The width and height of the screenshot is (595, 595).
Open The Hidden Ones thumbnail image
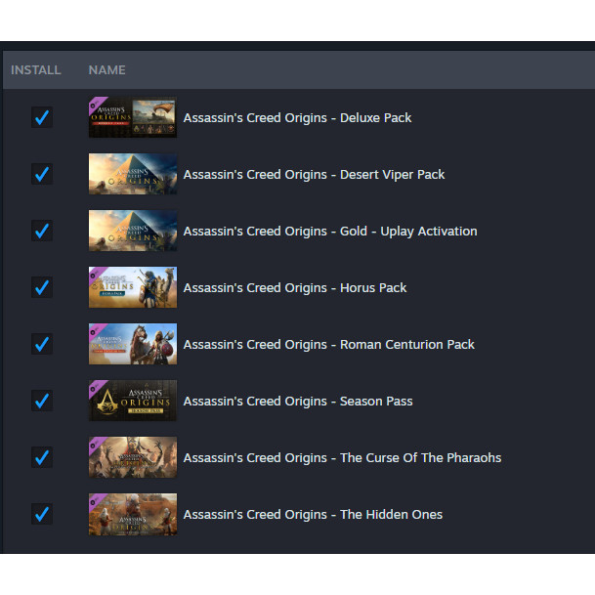click(133, 514)
